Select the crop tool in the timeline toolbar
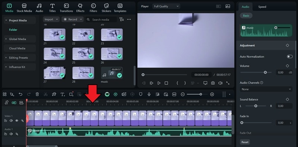 [x=71, y=94]
